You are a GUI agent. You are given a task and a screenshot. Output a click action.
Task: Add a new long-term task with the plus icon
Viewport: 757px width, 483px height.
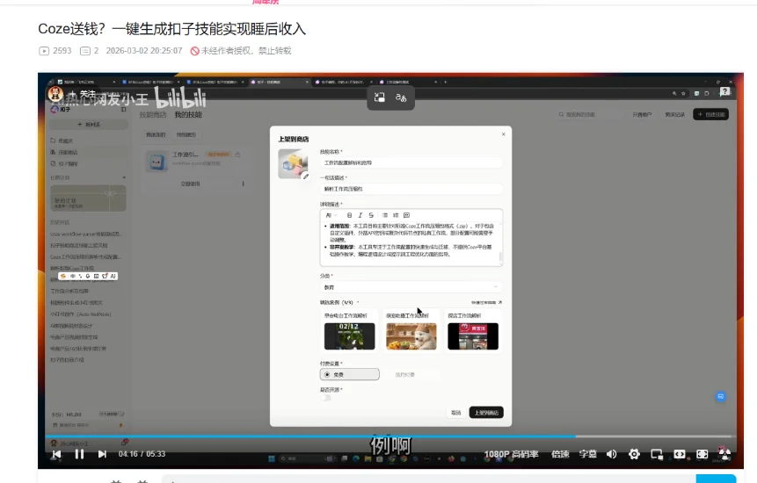point(124,177)
